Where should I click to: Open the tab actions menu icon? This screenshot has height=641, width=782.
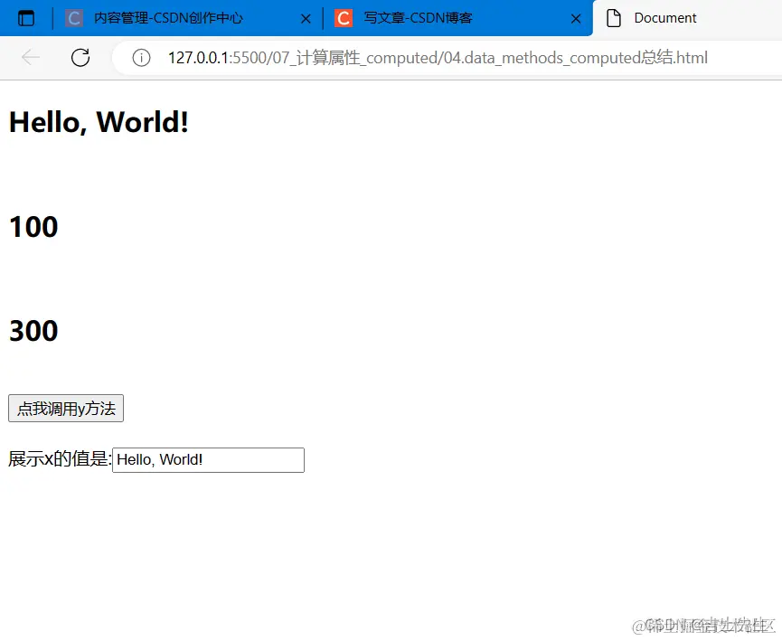point(26,18)
